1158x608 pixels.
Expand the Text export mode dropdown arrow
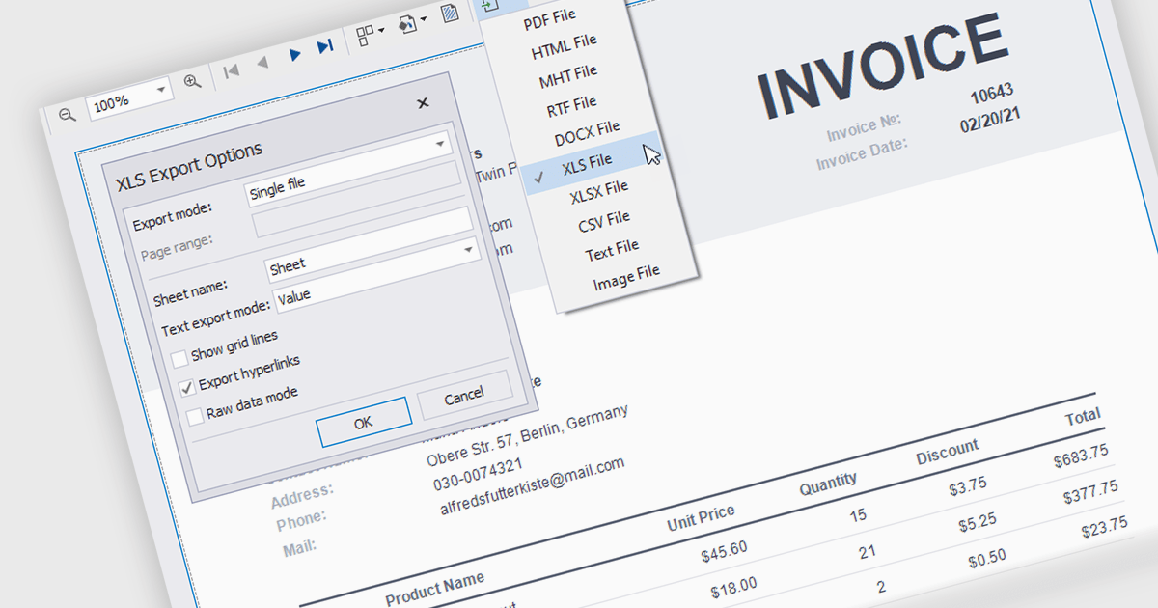[470, 249]
